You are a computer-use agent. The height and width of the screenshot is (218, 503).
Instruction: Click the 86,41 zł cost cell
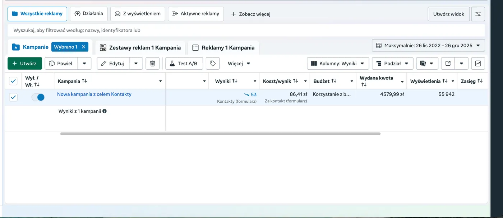tap(298, 94)
